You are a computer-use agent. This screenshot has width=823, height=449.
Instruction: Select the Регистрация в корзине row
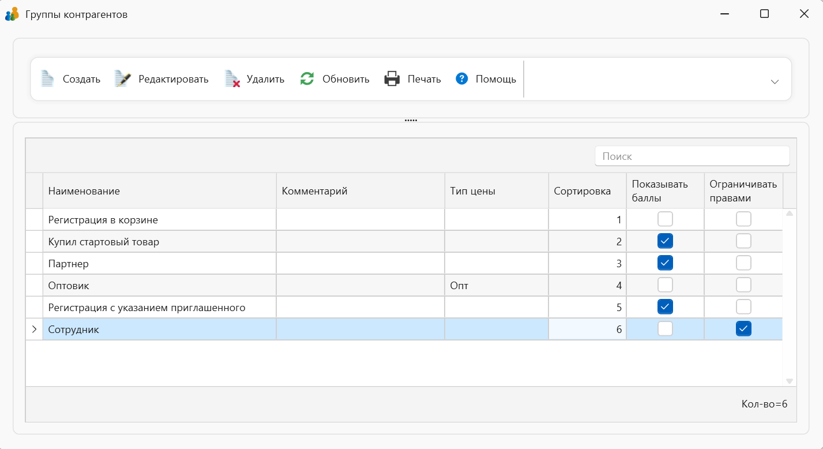404,220
